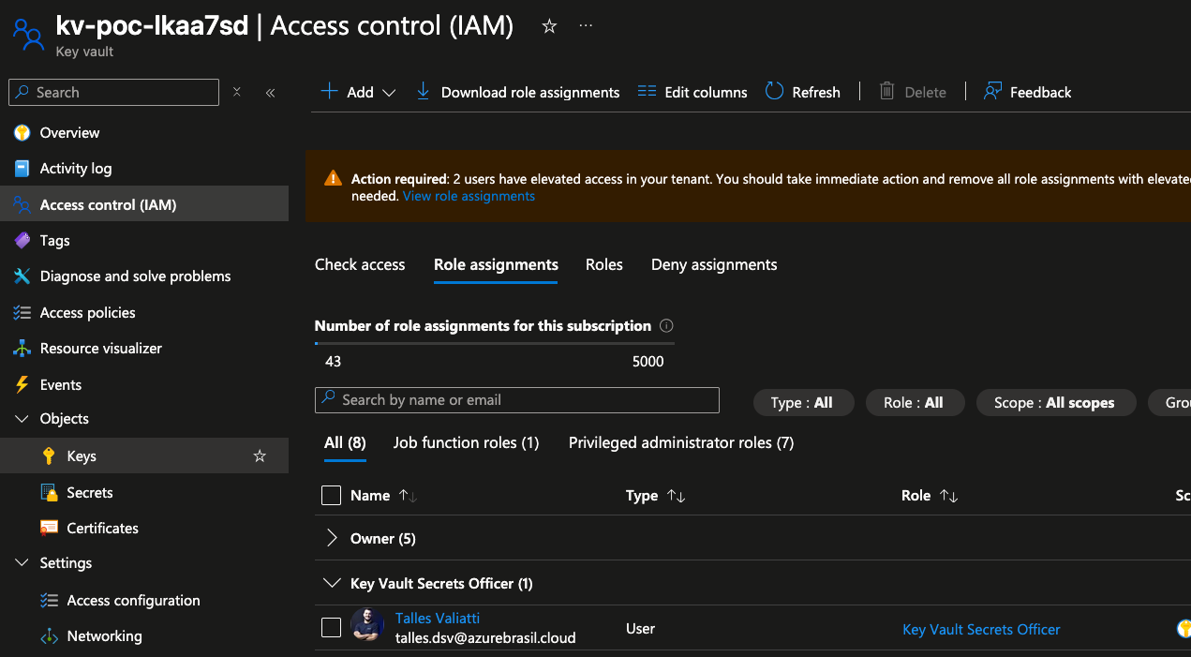Open Certificates in the sidebar
This screenshot has width=1191, height=657.
click(x=103, y=529)
